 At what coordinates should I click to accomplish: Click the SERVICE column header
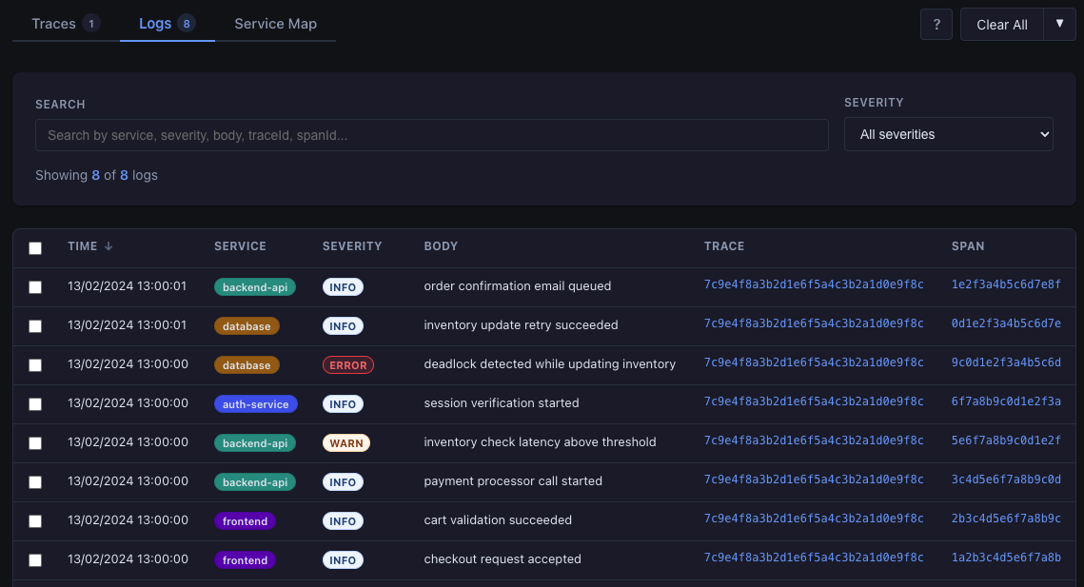point(240,246)
